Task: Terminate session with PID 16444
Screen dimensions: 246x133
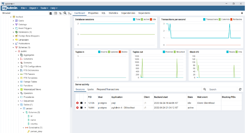Action: pos(77,108)
